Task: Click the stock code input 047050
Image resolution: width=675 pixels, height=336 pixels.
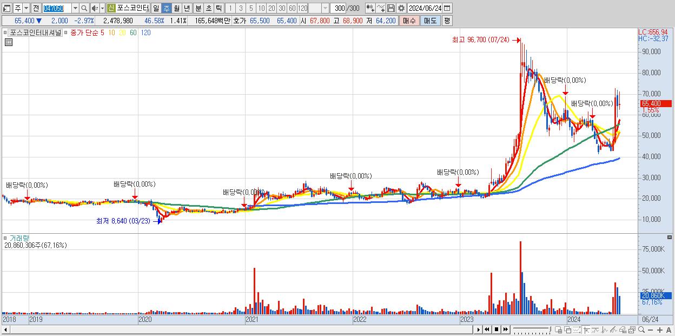Action: click(57, 8)
